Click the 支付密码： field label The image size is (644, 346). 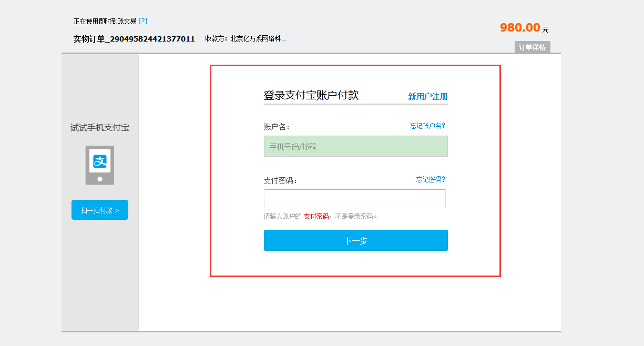pyautogui.click(x=281, y=180)
